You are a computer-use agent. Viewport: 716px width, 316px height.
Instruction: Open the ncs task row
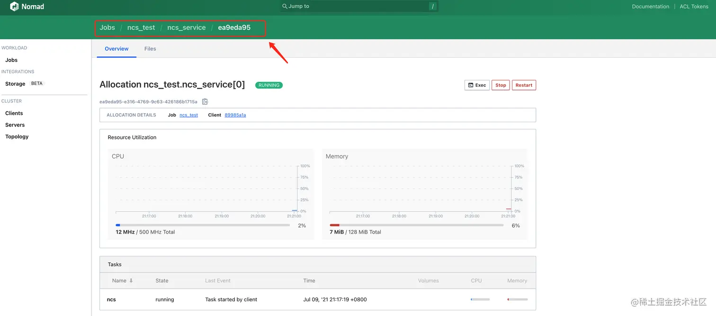point(318,299)
